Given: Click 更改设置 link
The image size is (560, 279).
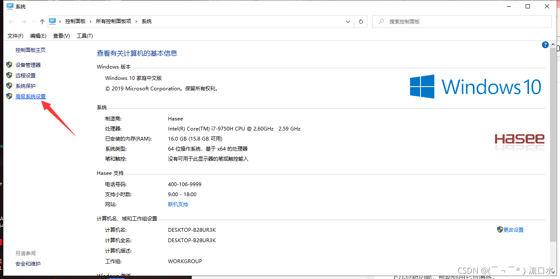Looking at the screenshot, I should [x=514, y=230].
